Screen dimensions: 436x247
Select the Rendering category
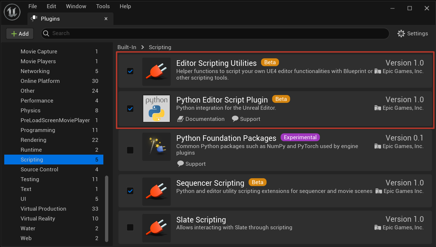click(x=54, y=140)
